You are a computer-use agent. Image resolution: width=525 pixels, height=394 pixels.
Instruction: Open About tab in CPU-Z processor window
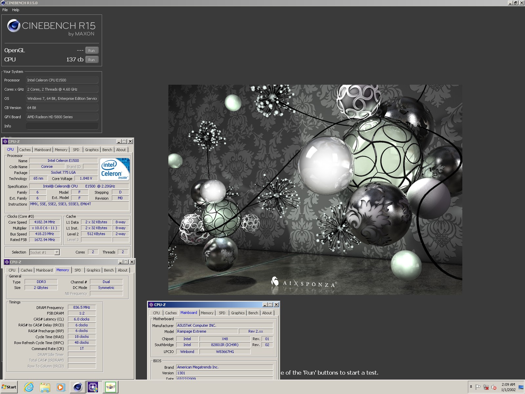[x=121, y=150]
